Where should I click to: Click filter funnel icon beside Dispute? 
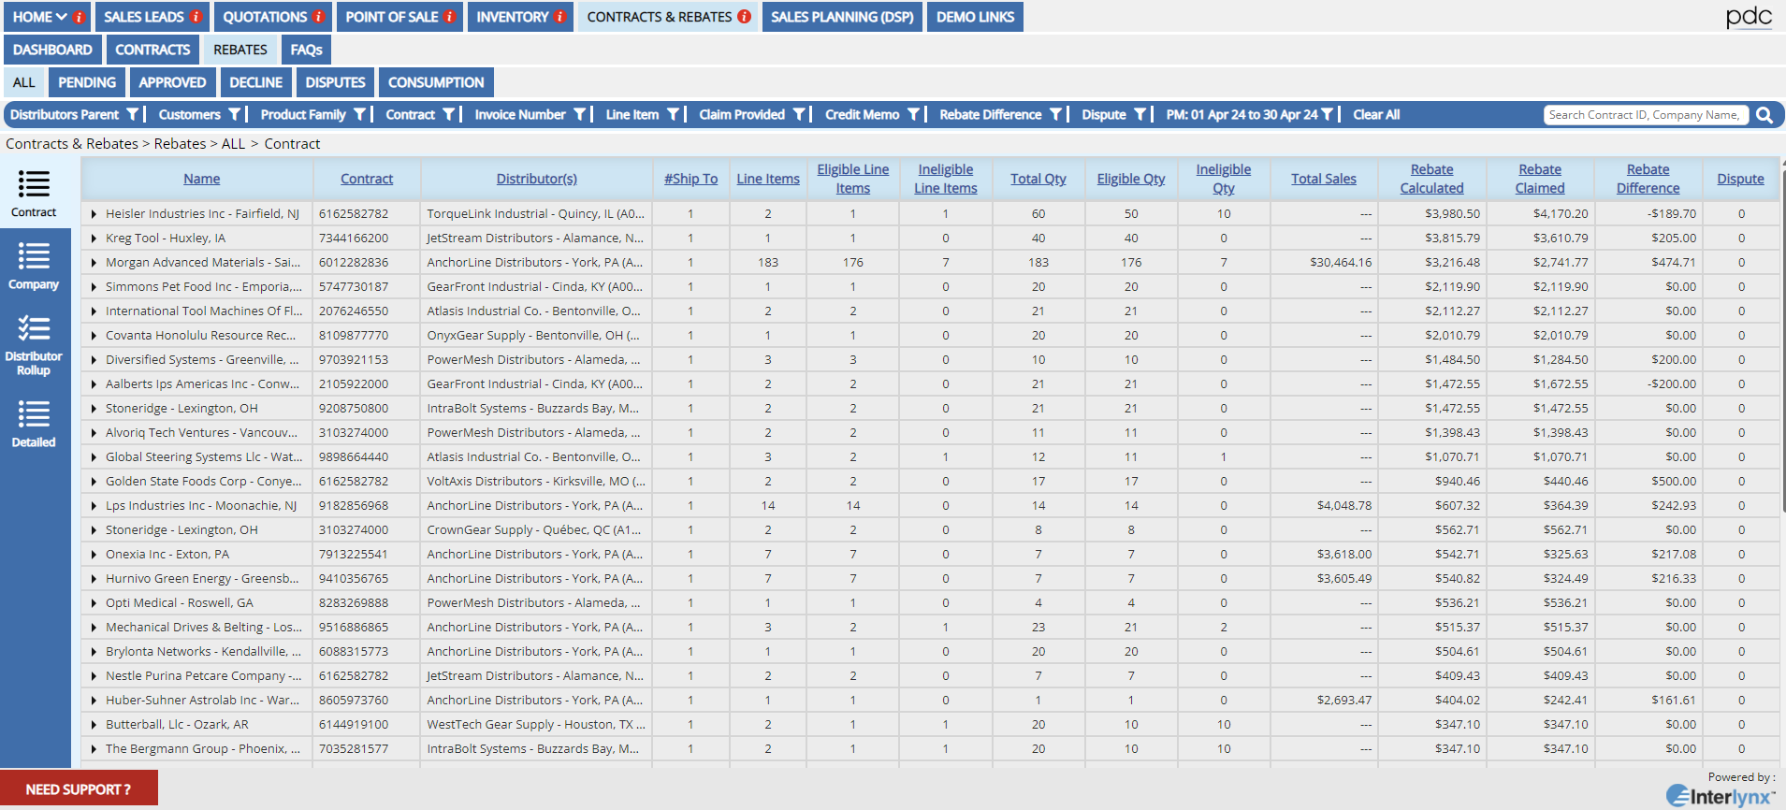[1140, 115]
